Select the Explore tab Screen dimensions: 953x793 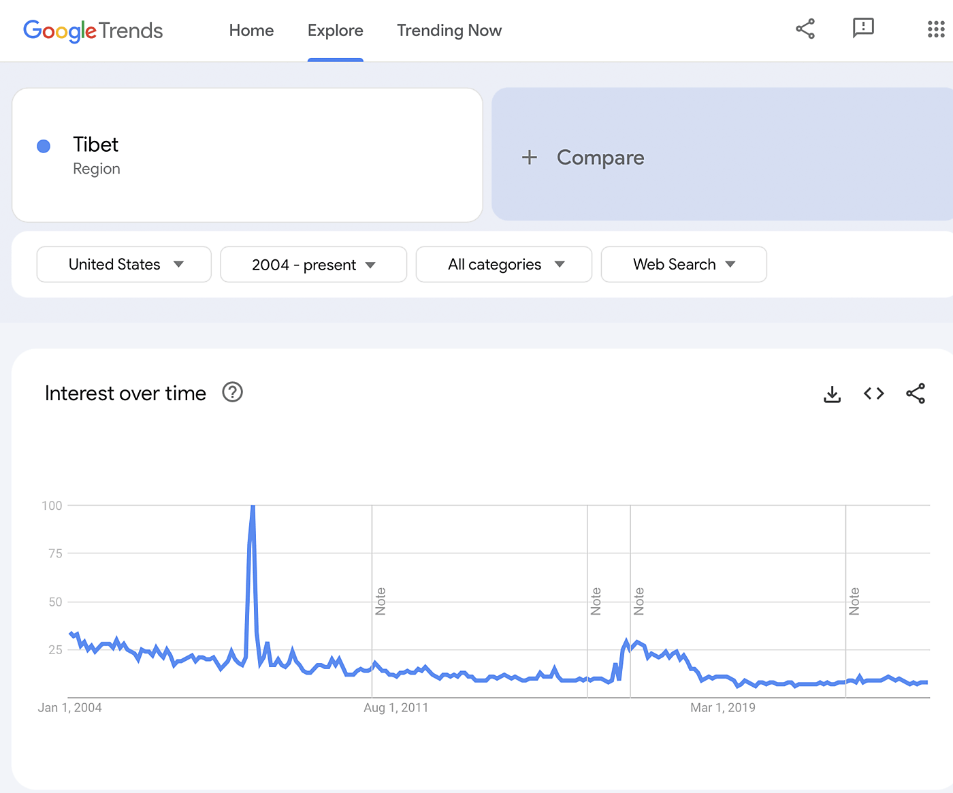[x=335, y=31]
